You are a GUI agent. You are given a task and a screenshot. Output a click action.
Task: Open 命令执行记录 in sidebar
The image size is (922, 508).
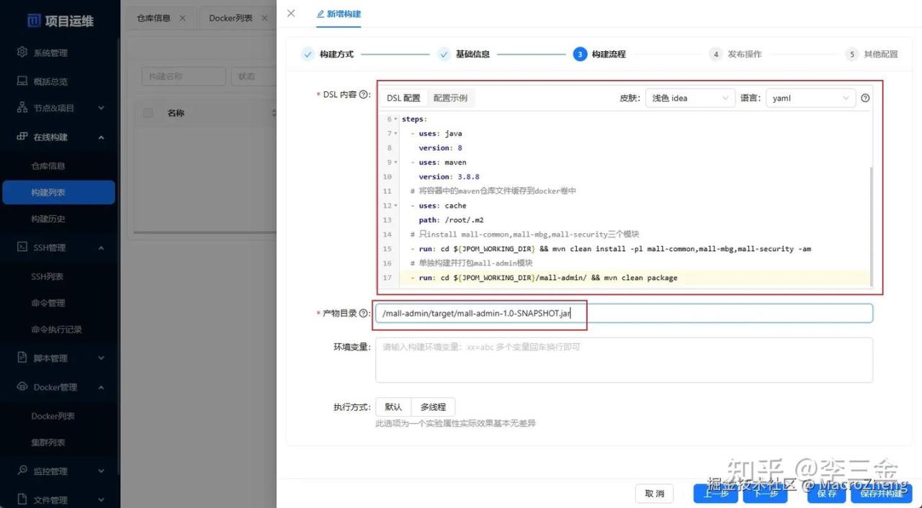pos(58,330)
